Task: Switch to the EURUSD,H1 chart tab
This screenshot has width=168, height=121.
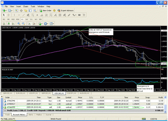Action: tap(21, 93)
